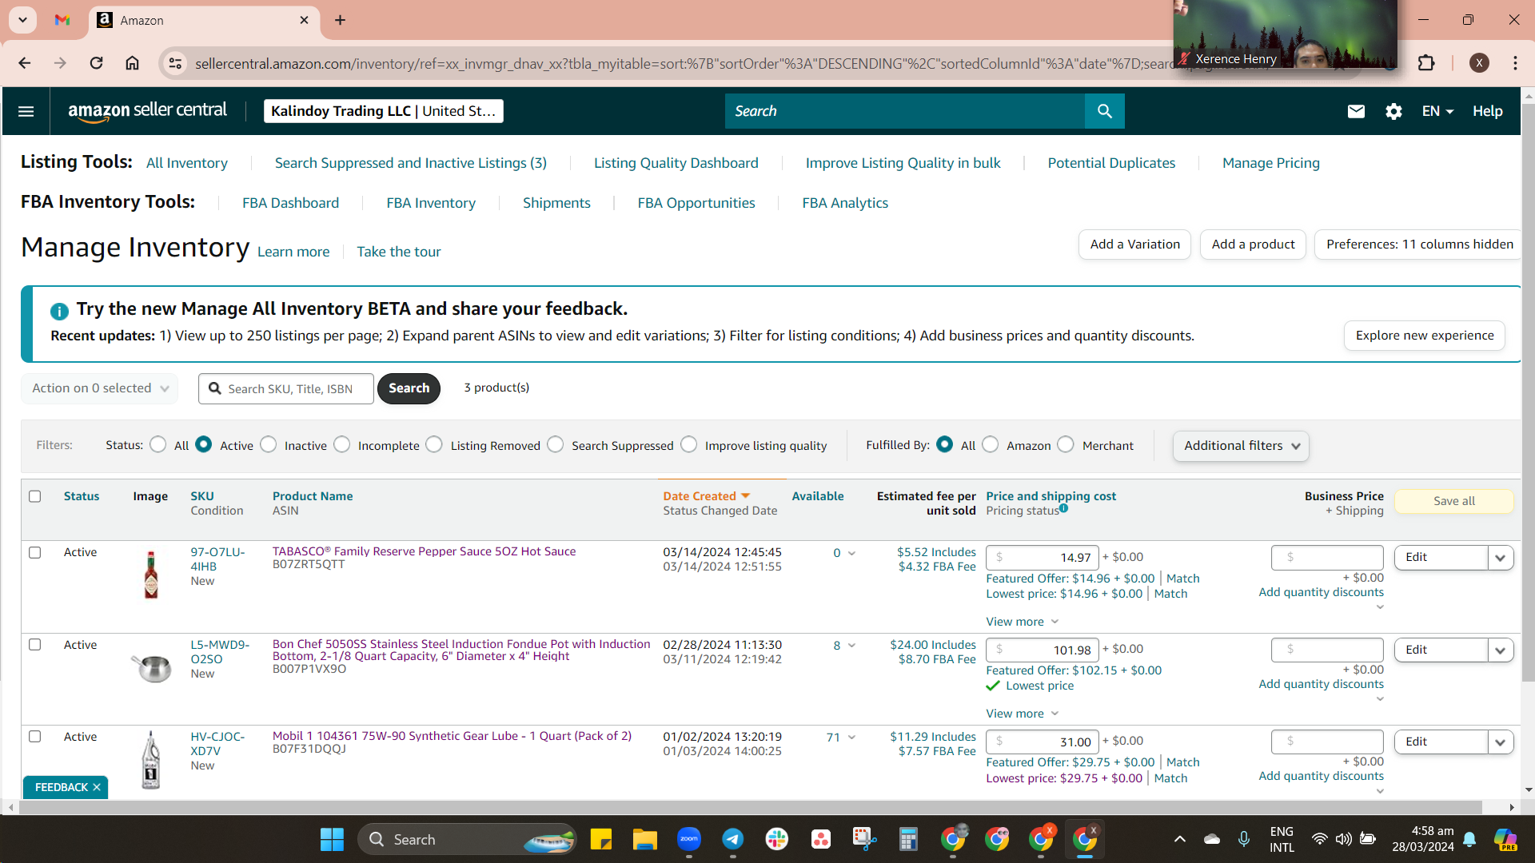1535x863 pixels.
Task: Go to browser home icon
Action: [133, 62]
